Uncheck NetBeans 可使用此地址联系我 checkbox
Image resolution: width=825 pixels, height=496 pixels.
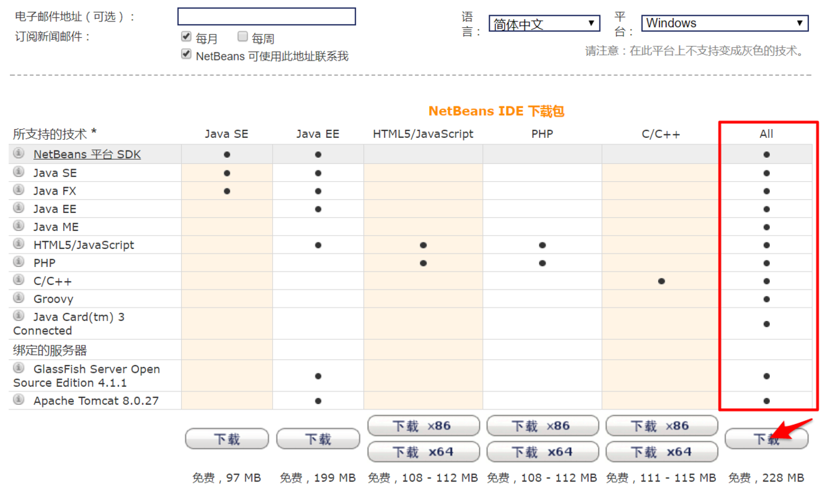coord(186,54)
